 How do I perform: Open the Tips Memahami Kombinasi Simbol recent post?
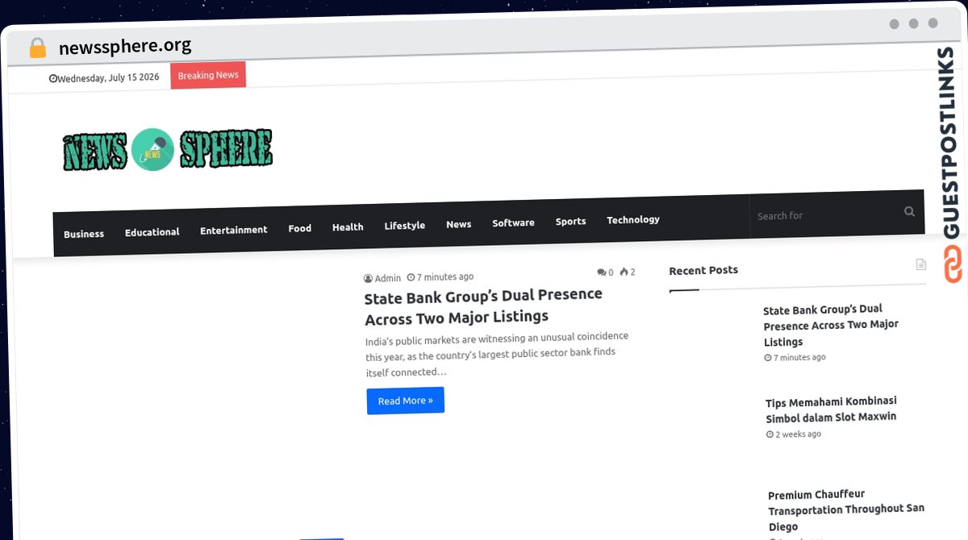point(831,409)
